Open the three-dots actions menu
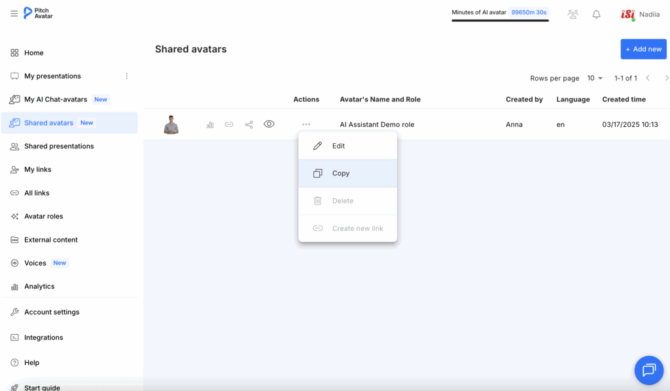Viewport: 670px width, 391px height. pos(306,124)
